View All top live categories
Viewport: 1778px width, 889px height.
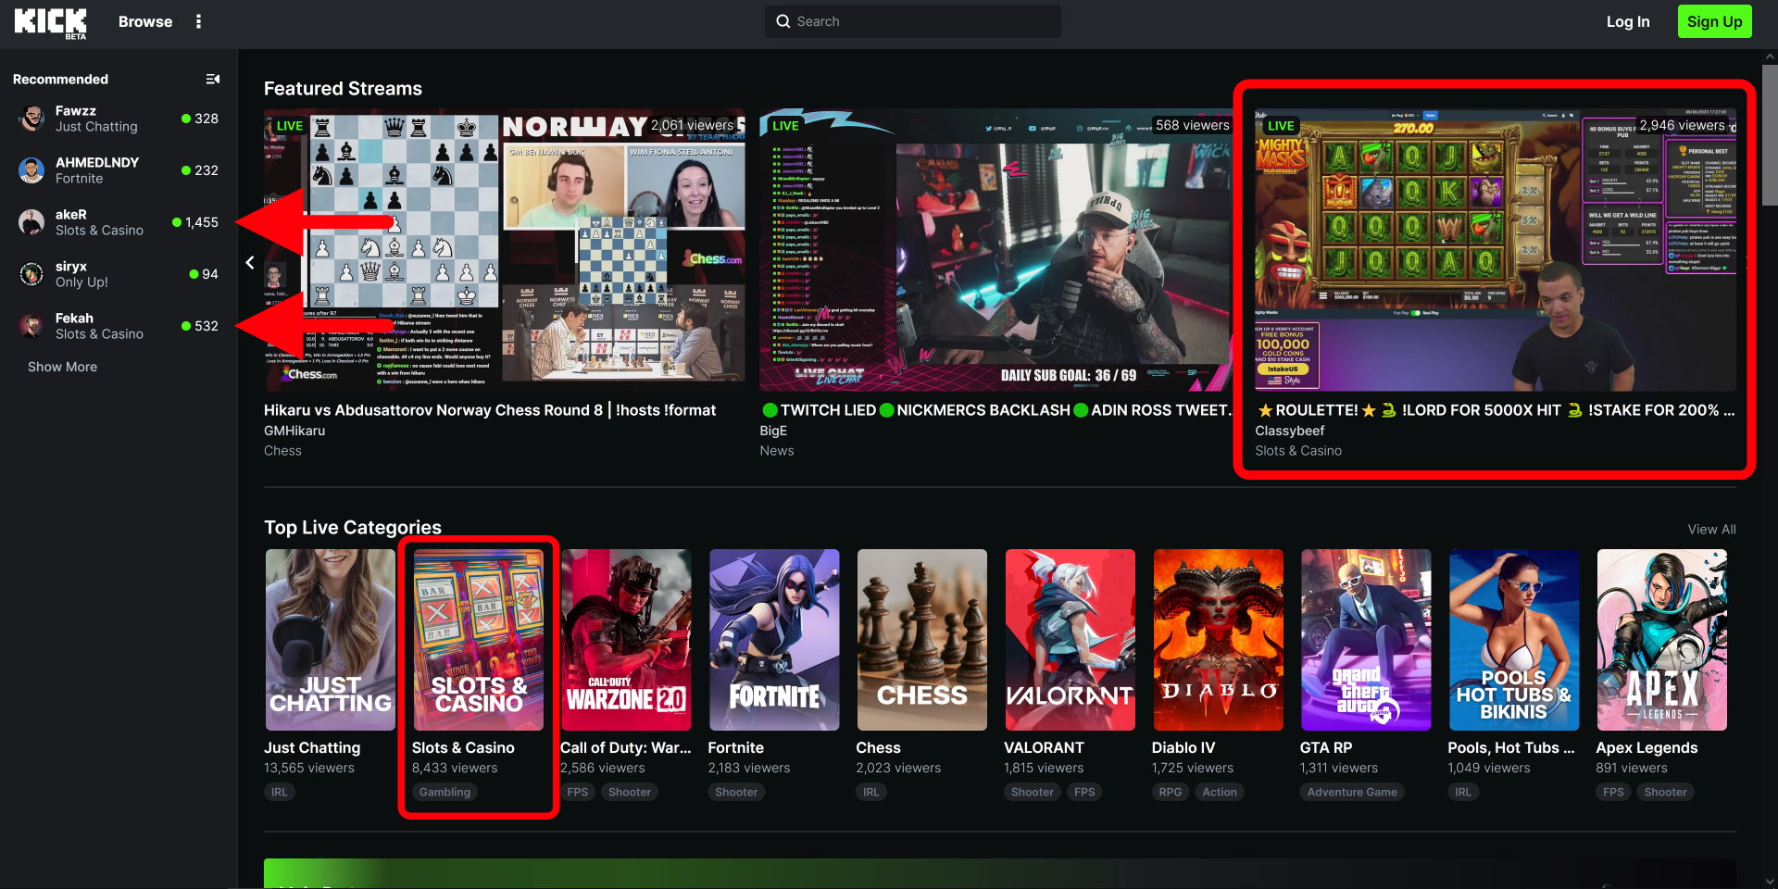click(x=1711, y=529)
